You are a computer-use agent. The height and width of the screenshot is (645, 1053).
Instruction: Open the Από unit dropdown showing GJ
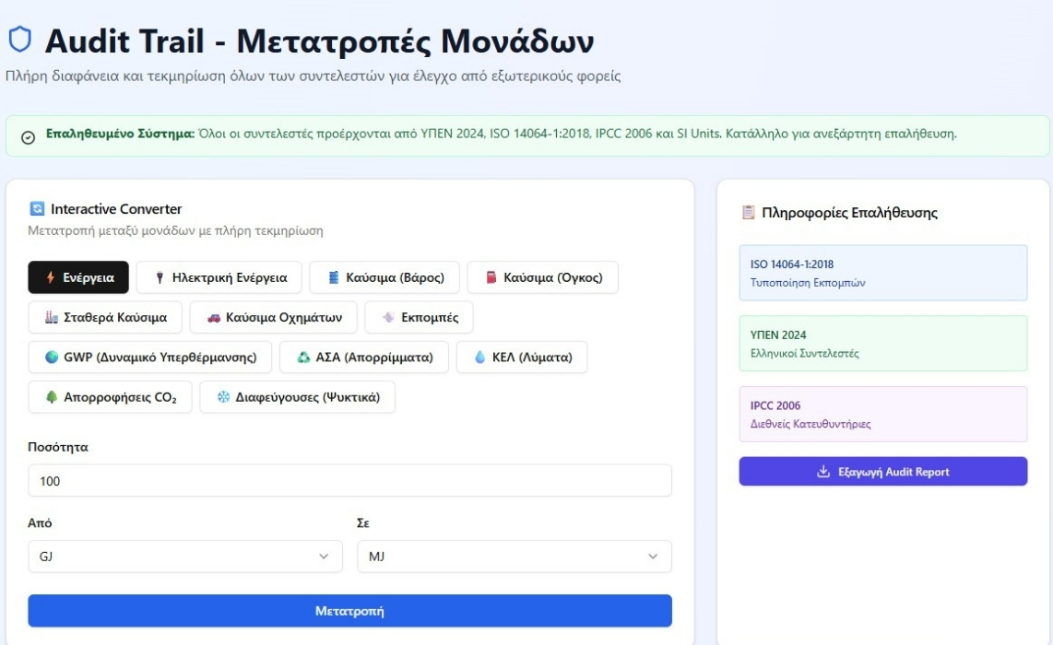[x=185, y=557]
